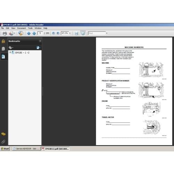Click the Print icon in the toolbar

(x=5, y=33)
